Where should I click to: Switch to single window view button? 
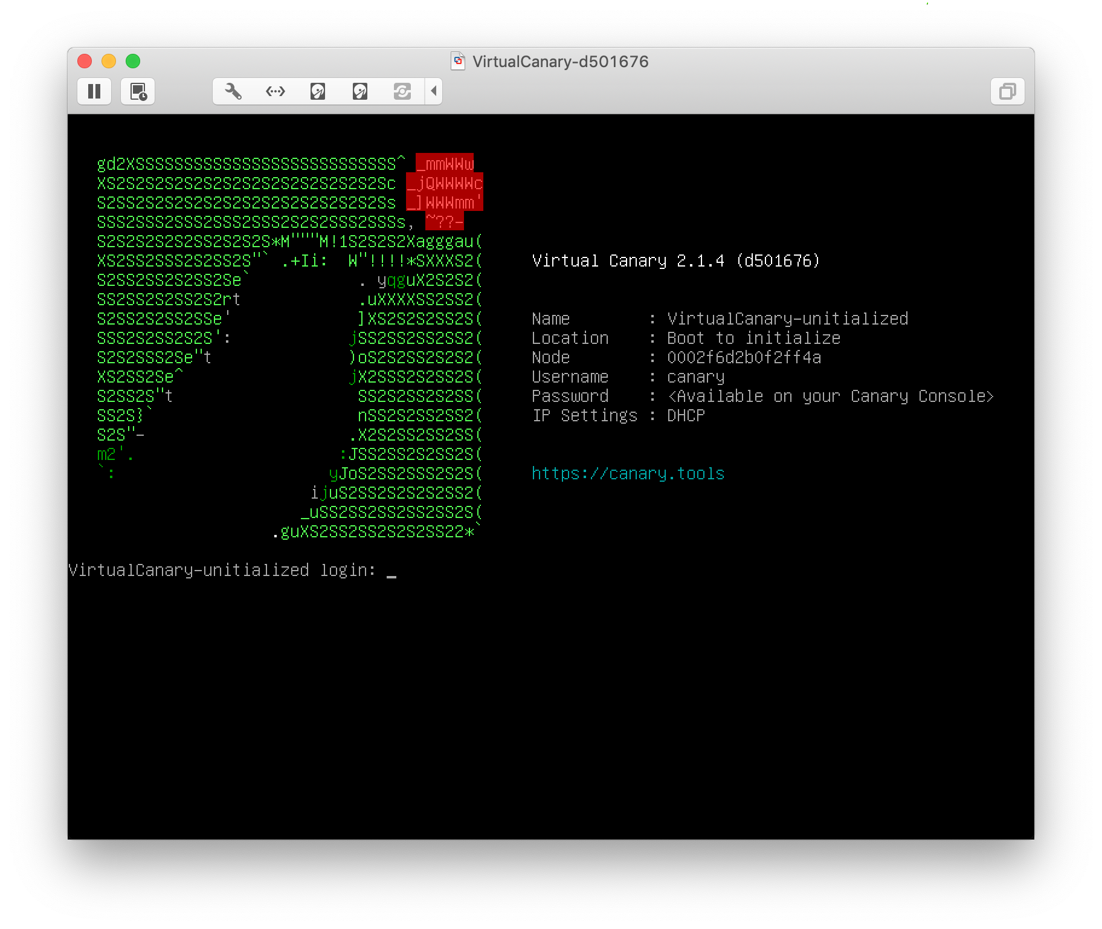pyautogui.click(x=1007, y=91)
